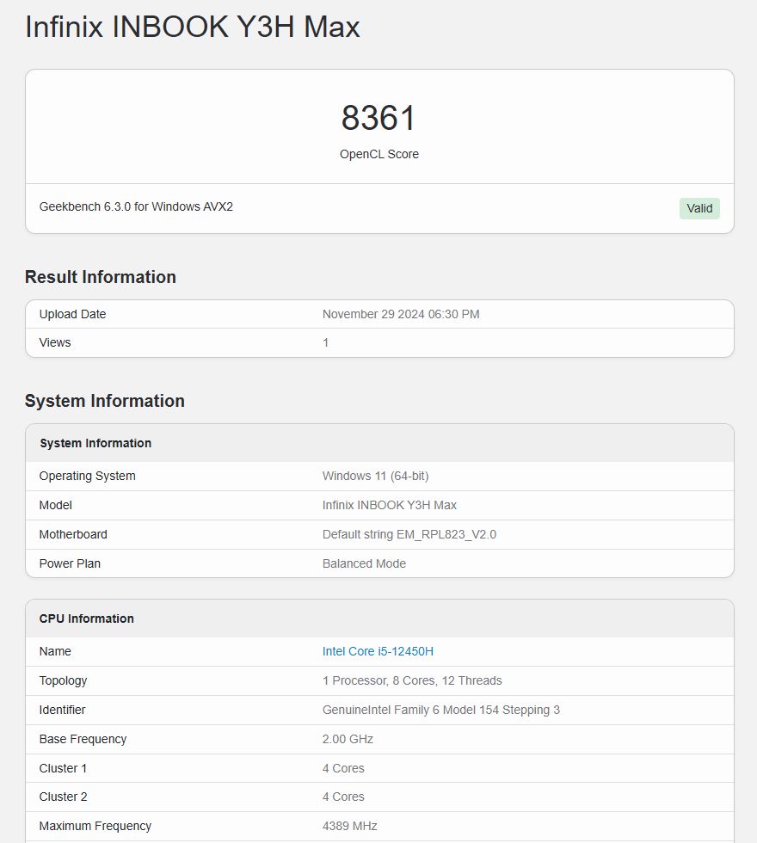Click the Motherboard row label
757x843 pixels.
coord(73,534)
